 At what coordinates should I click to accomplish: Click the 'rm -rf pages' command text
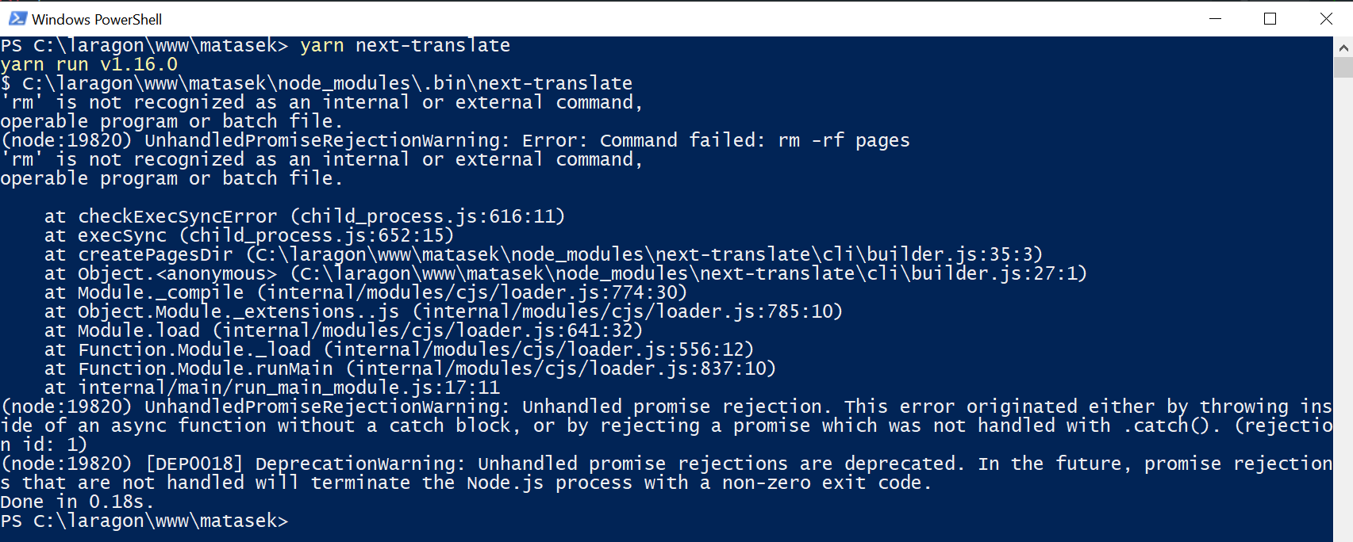coord(844,140)
